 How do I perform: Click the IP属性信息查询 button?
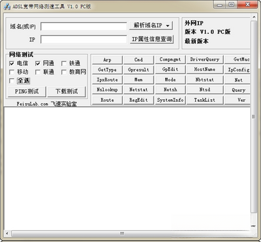click(151, 39)
